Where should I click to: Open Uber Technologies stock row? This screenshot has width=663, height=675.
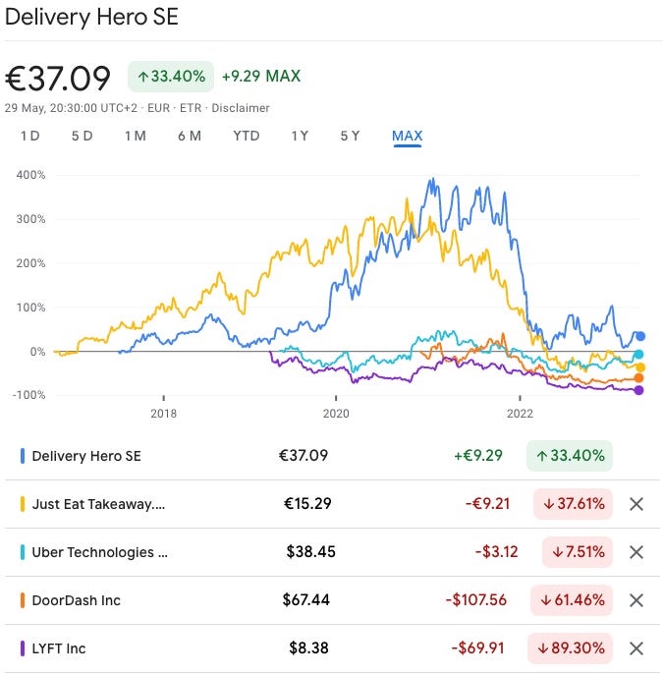(332, 552)
